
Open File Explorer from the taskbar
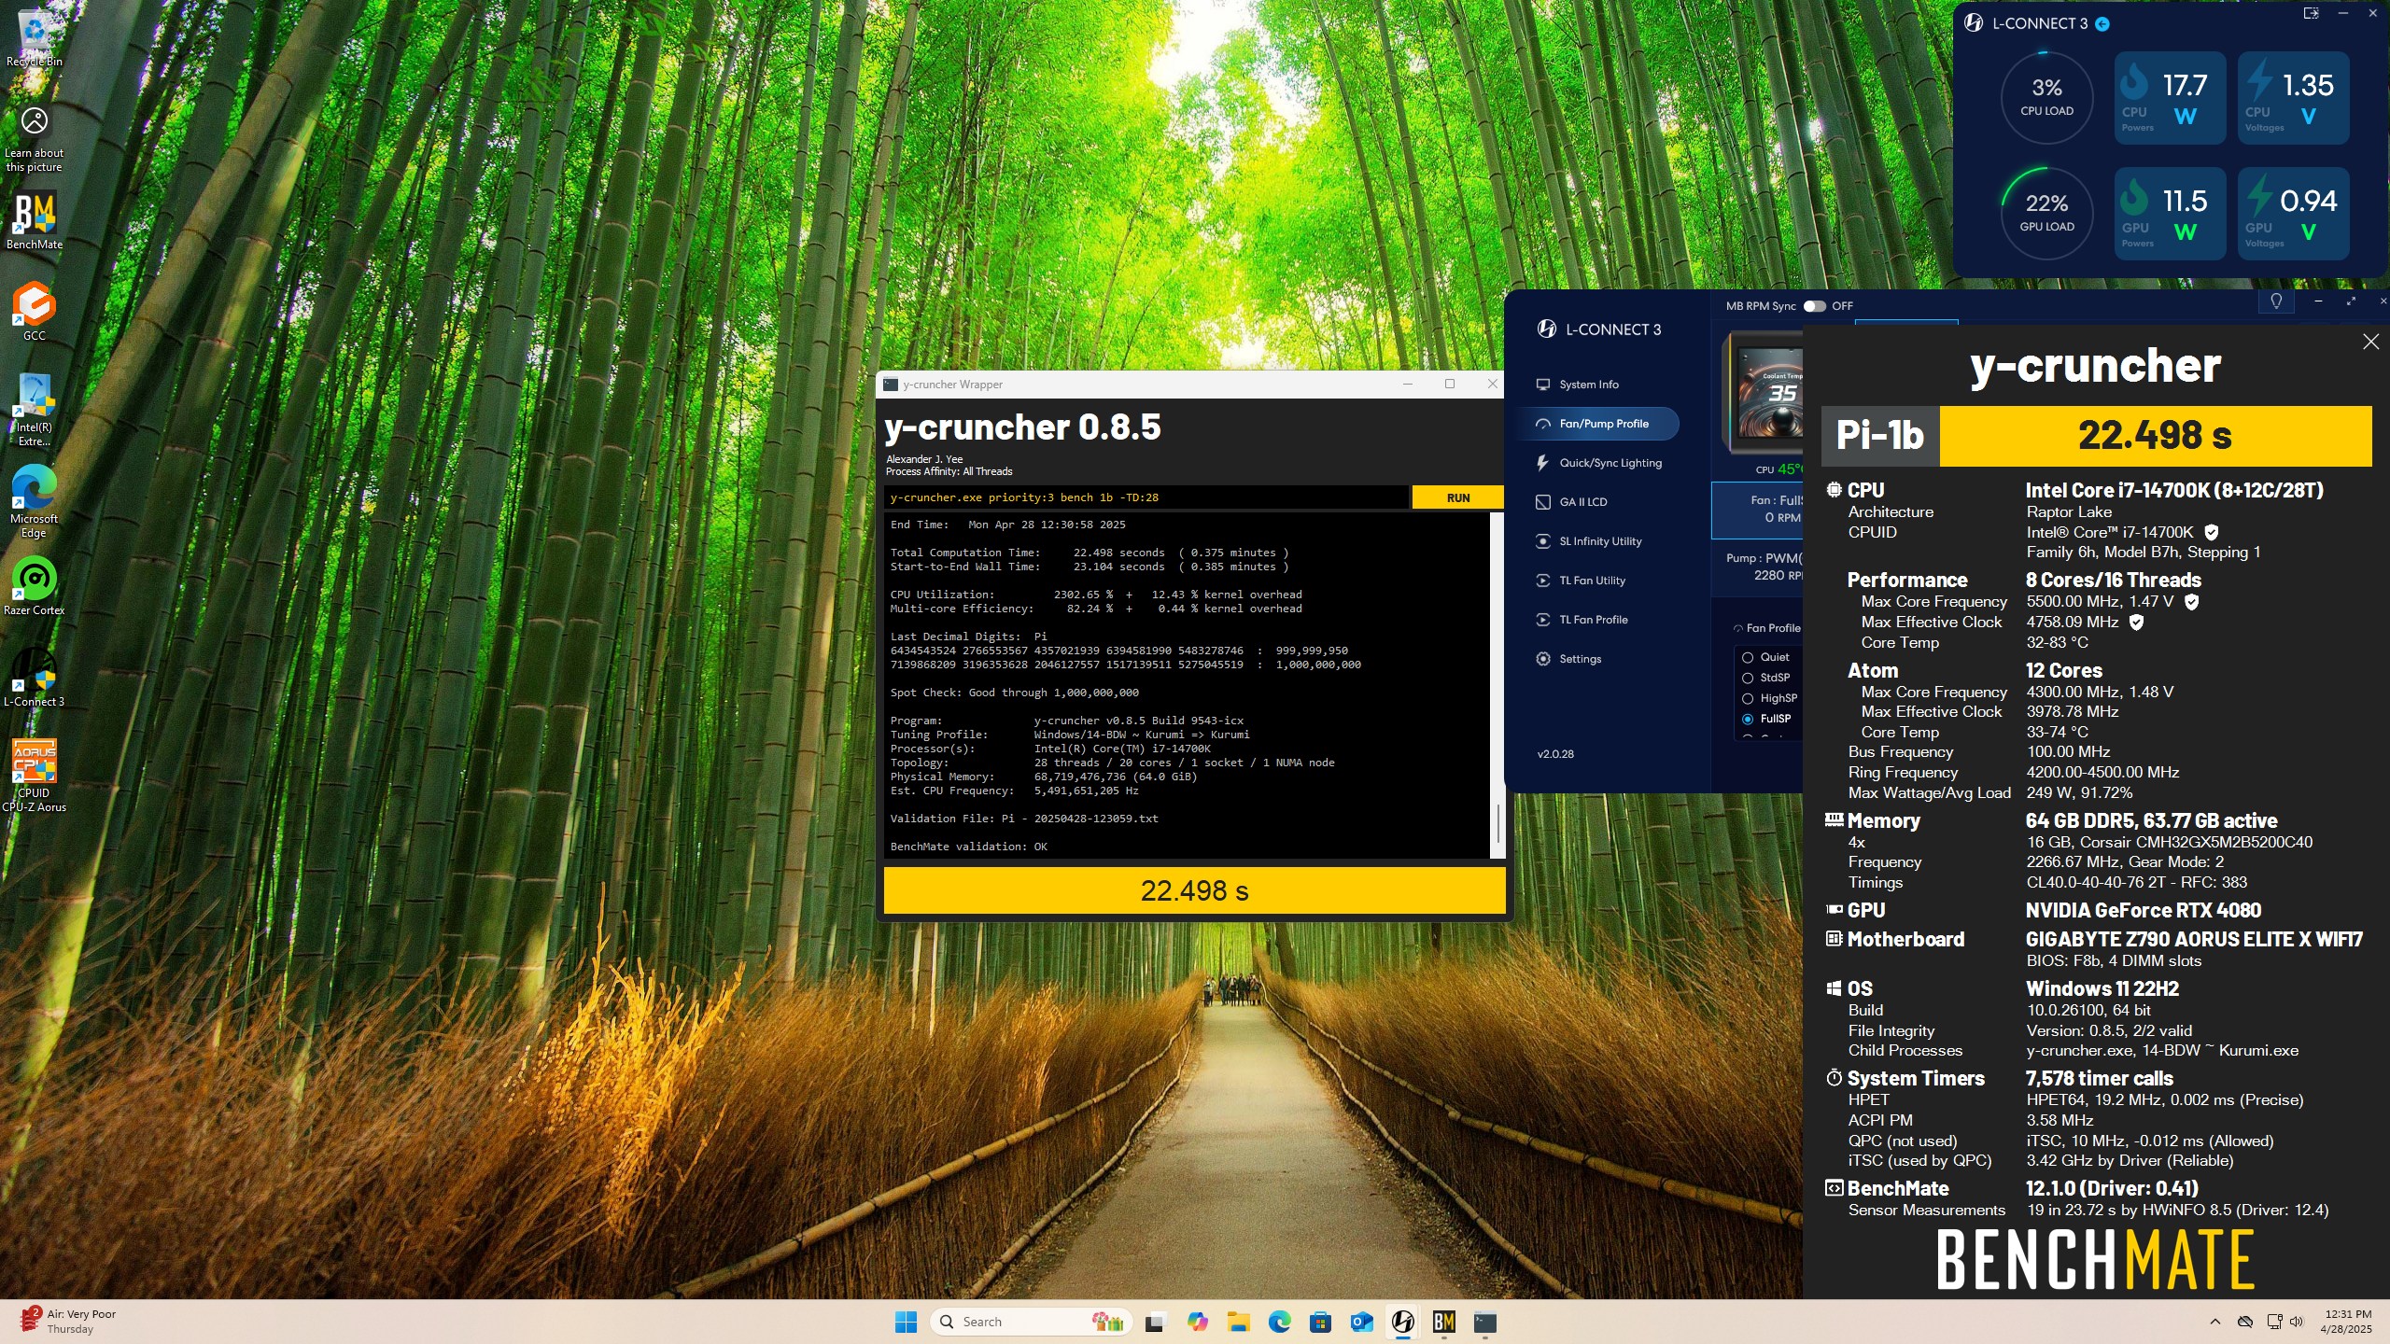1238,1322
